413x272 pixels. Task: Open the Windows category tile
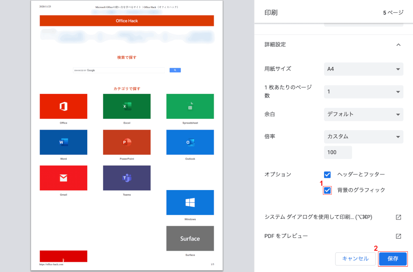pos(190,202)
